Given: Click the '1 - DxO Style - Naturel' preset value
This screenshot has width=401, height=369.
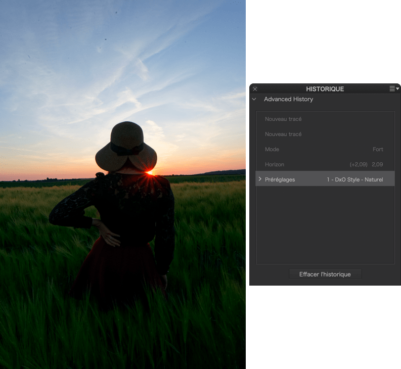Looking at the screenshot, I should (x=354, y=179).
